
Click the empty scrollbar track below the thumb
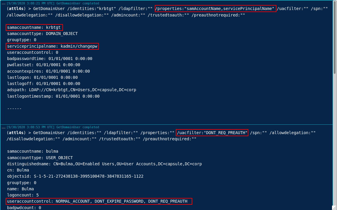pos(334,132)
